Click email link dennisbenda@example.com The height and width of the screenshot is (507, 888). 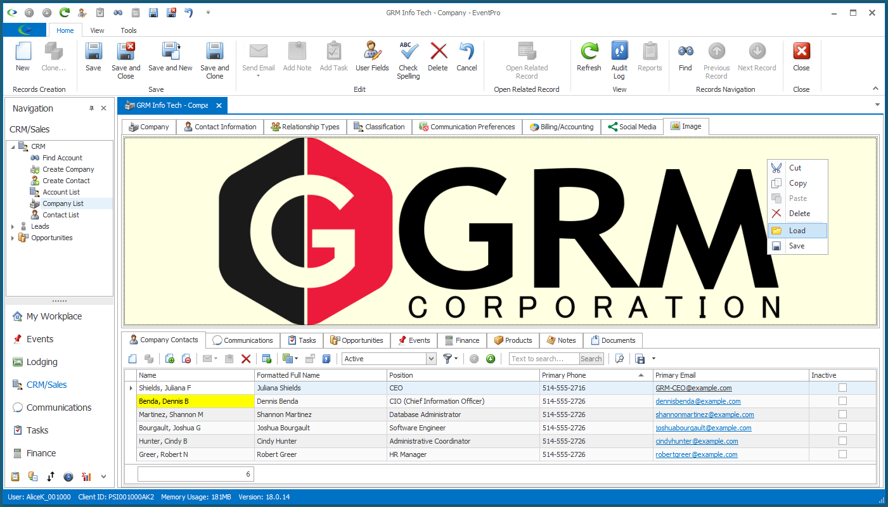(x=698, y=401)
